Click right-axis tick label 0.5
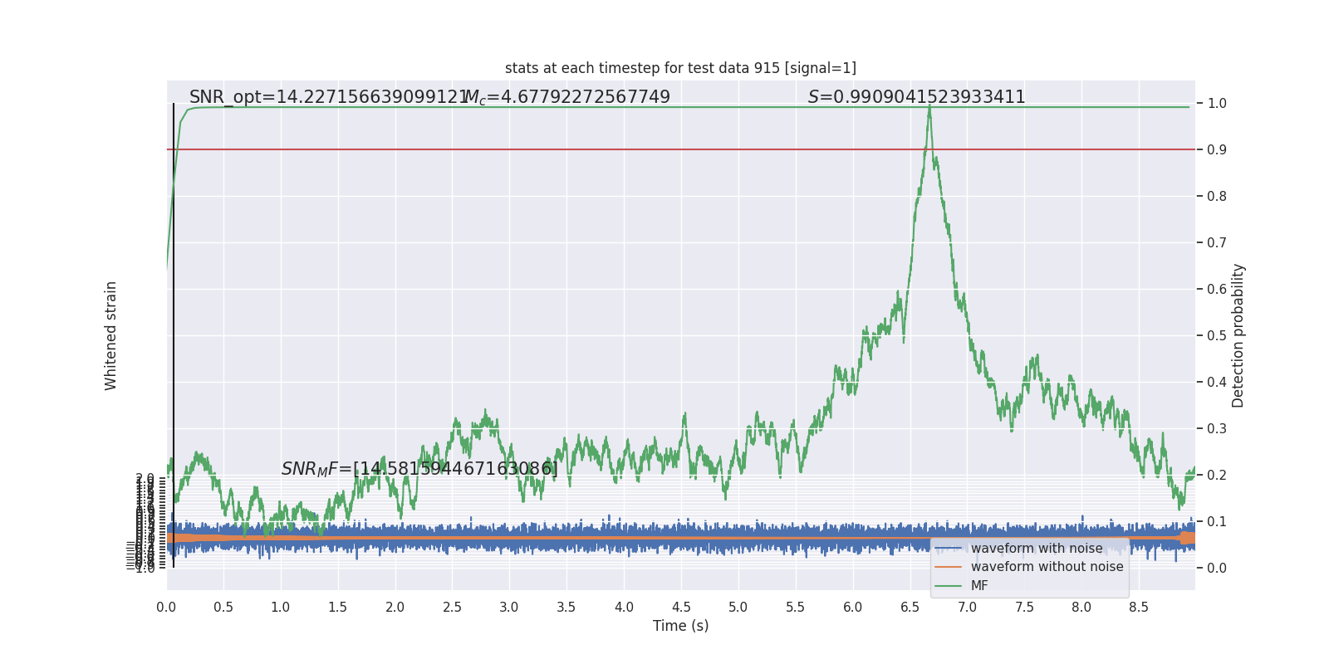This screenshot has width=1329, height=664. tap(1217, 336)
